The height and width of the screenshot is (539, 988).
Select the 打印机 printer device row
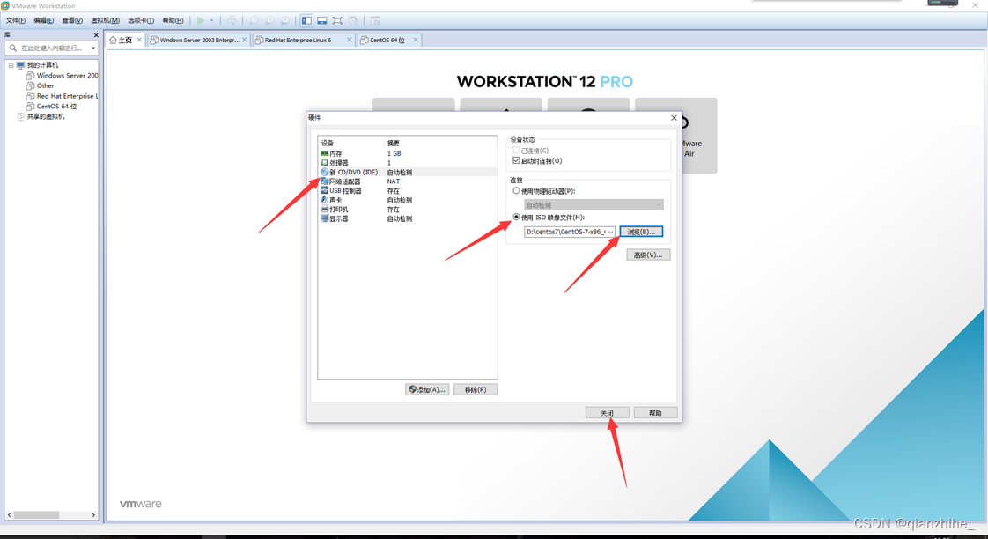(x=407, y=210)
